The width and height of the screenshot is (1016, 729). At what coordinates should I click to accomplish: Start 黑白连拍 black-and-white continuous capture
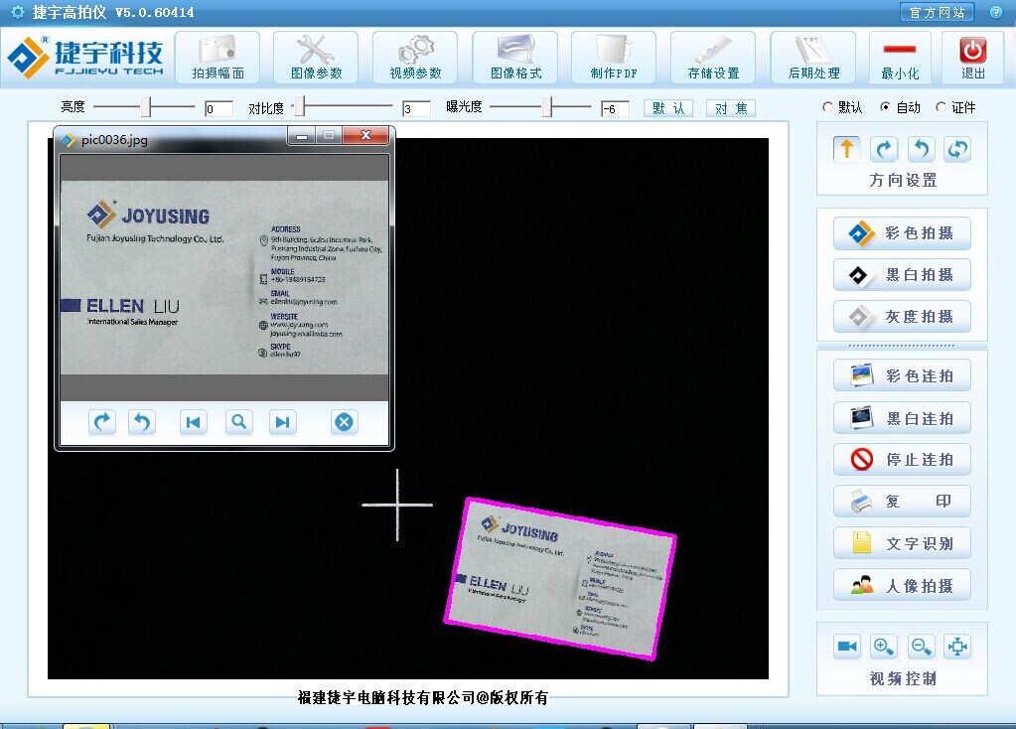[902, 418]
